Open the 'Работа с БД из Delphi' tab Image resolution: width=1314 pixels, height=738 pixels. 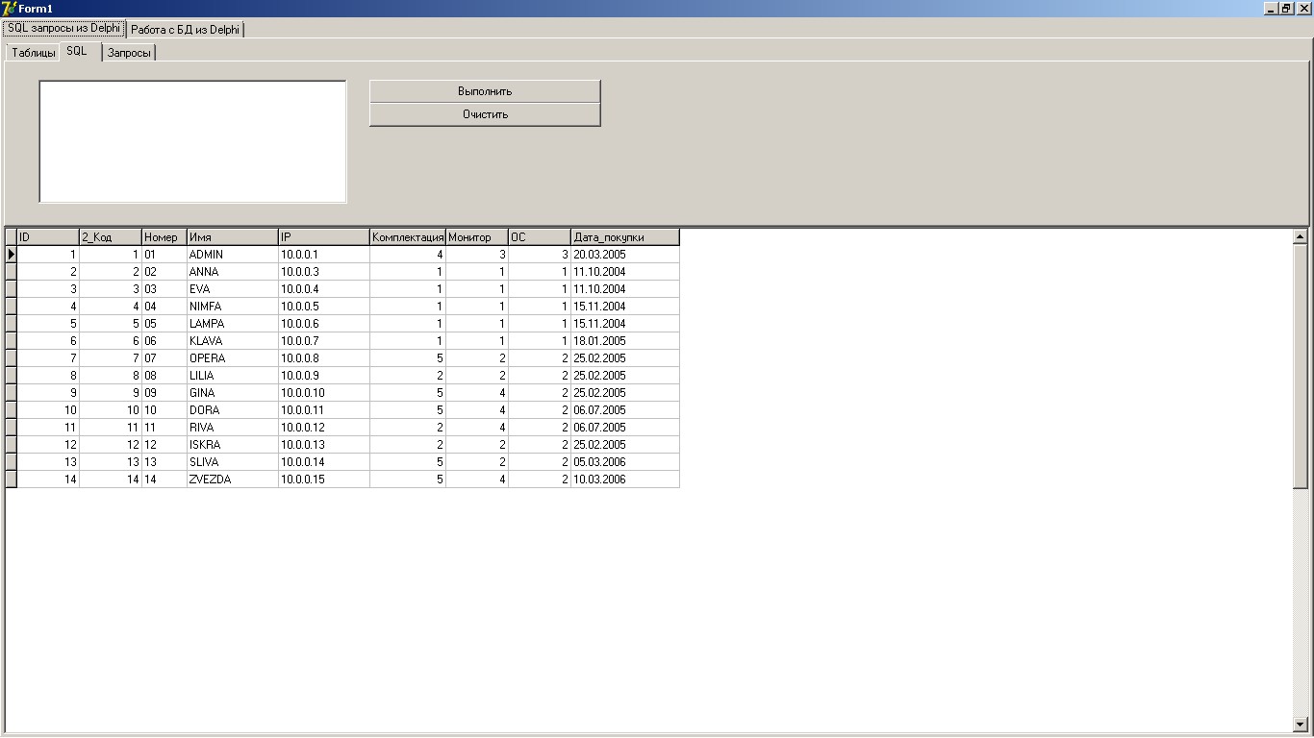pyautogui.click(x=186, y=30)
